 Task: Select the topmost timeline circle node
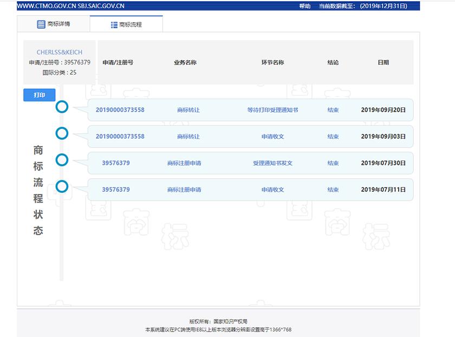click(62, 107)
